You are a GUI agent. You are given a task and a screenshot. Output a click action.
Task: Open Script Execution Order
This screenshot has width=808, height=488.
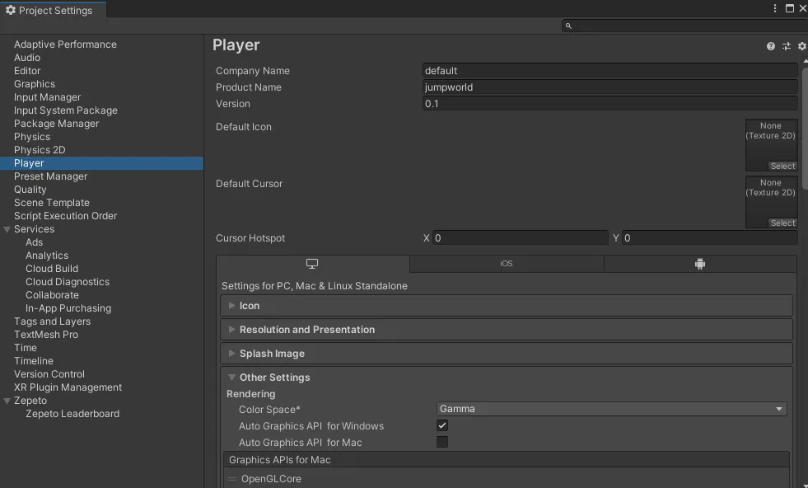[x=65, y=216]
